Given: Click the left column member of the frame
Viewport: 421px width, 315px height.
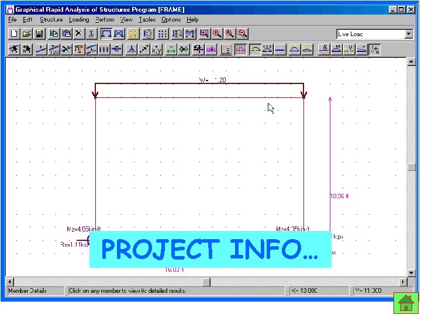Looking at the screenshot, I should tap(95, 163).
